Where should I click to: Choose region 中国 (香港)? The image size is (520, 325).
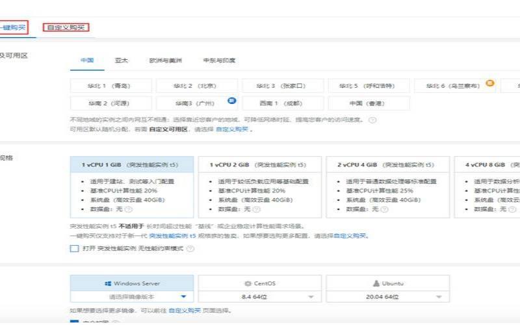tap(369, 103)
